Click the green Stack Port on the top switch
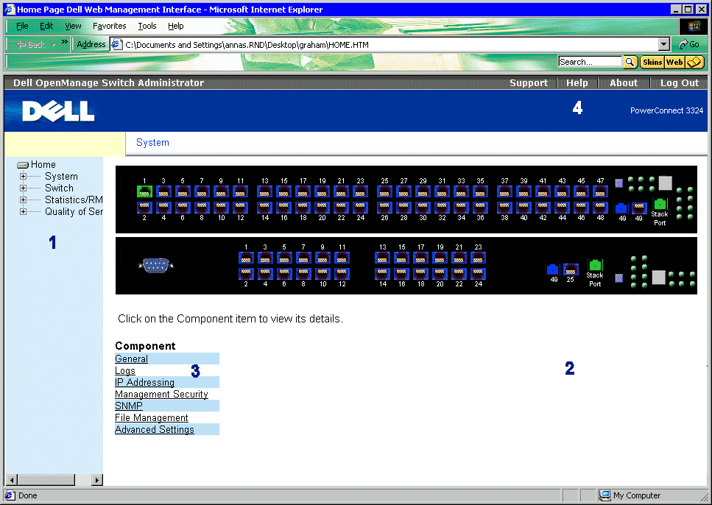This screenshot has height=505, width=712. pyautogui.click(x=659, y=204)
